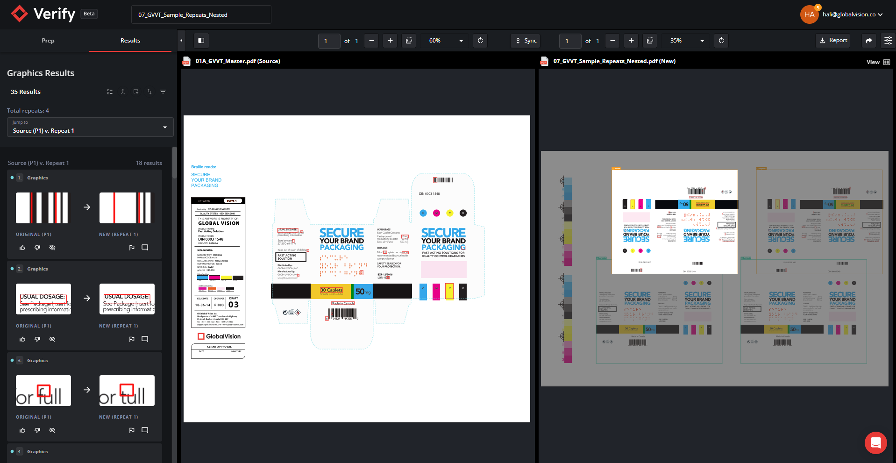Download the Report
896x463 pixels.
833,41
